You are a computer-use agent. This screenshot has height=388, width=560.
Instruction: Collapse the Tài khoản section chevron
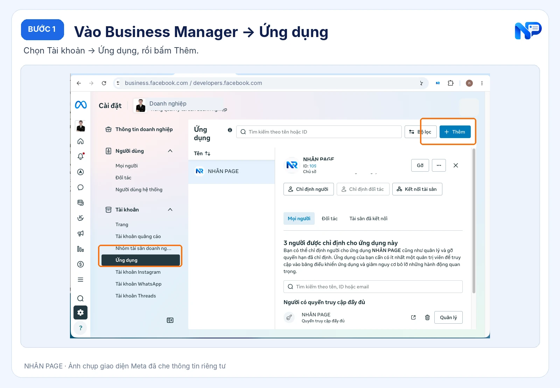[x=170, y=210]
